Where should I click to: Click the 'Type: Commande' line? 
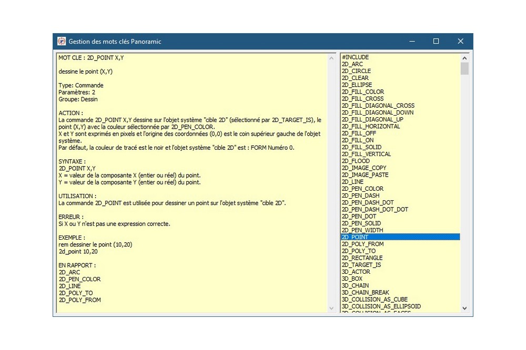click(x=81, y=85)
